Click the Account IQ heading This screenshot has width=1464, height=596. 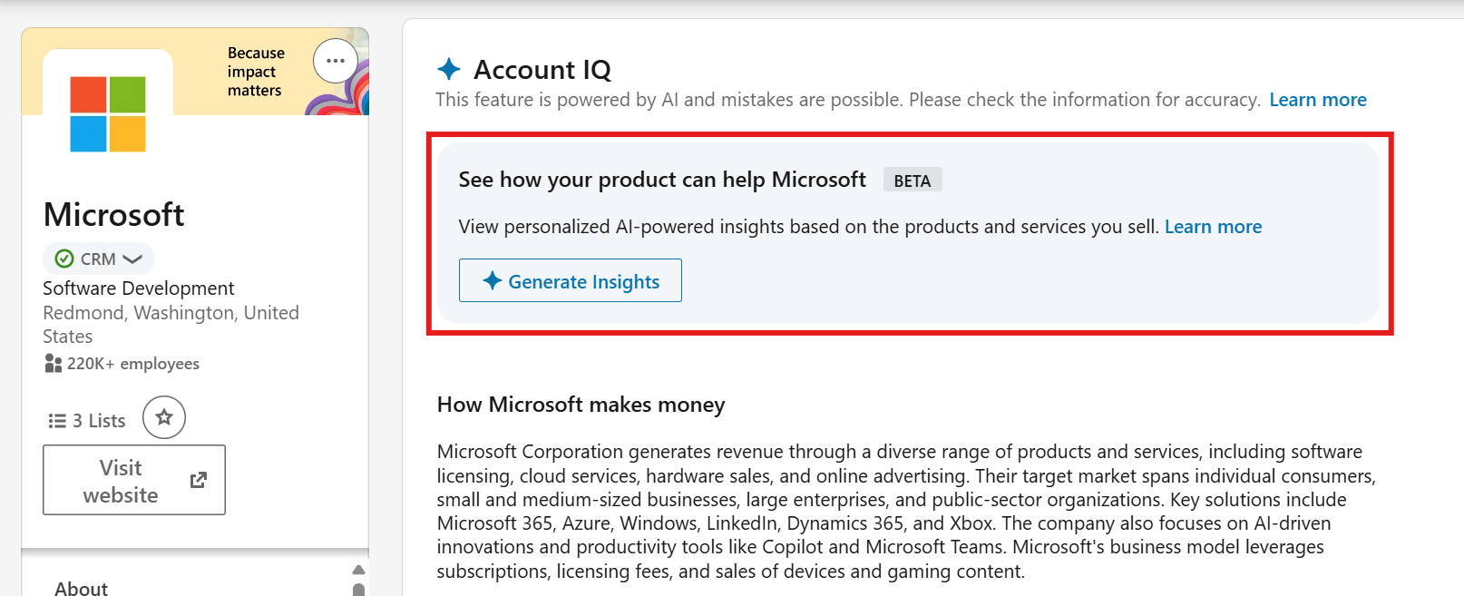click(x=542, y=70)
